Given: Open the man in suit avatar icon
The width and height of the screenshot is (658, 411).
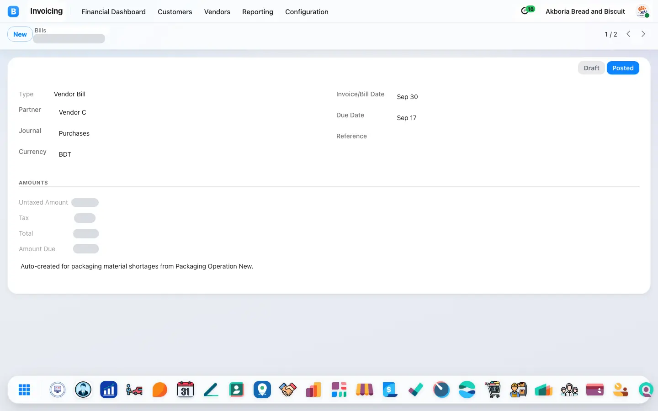Looking at the screenshot, I should pyautogui.click(x=83, y=390).
